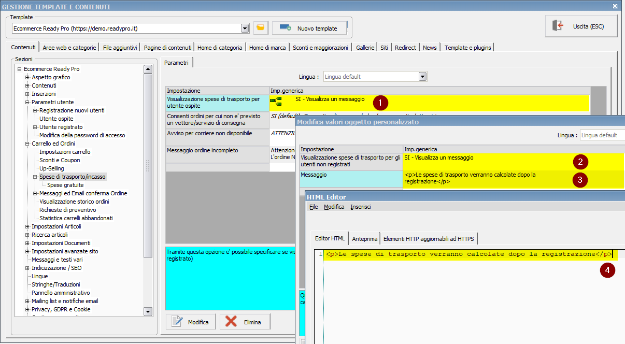Image resolution: width=625 pixels, height=344 pixels.
Task: Click into the HTML code editor line
Action: coord(466,254)
